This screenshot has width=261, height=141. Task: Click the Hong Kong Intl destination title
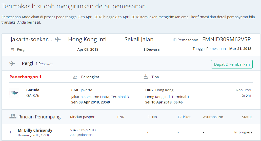coord(87,40)
